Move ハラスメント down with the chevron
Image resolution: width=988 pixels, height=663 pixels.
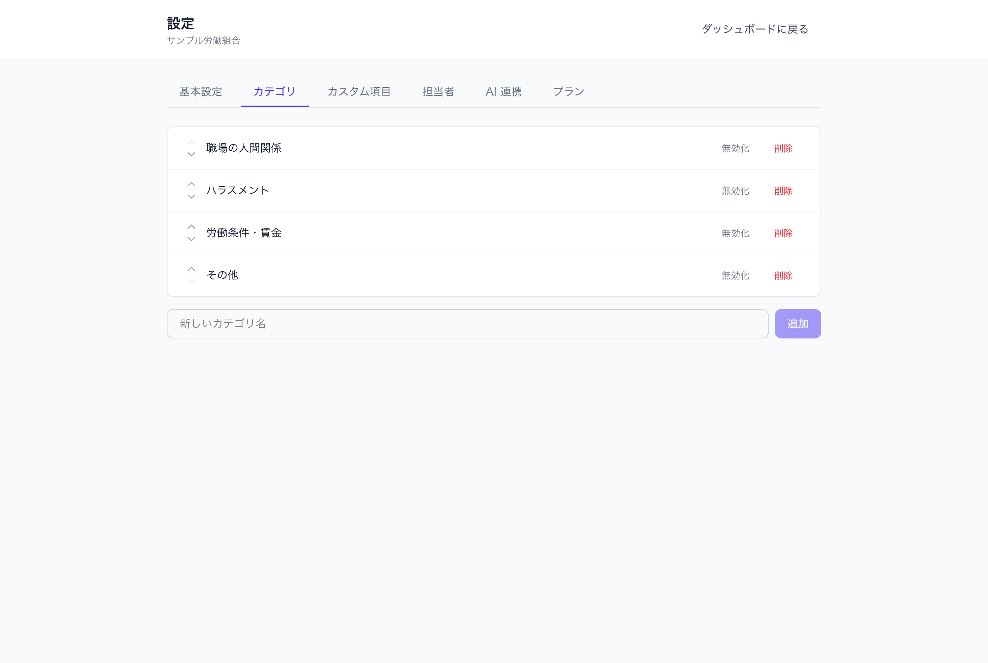[191, 197]
